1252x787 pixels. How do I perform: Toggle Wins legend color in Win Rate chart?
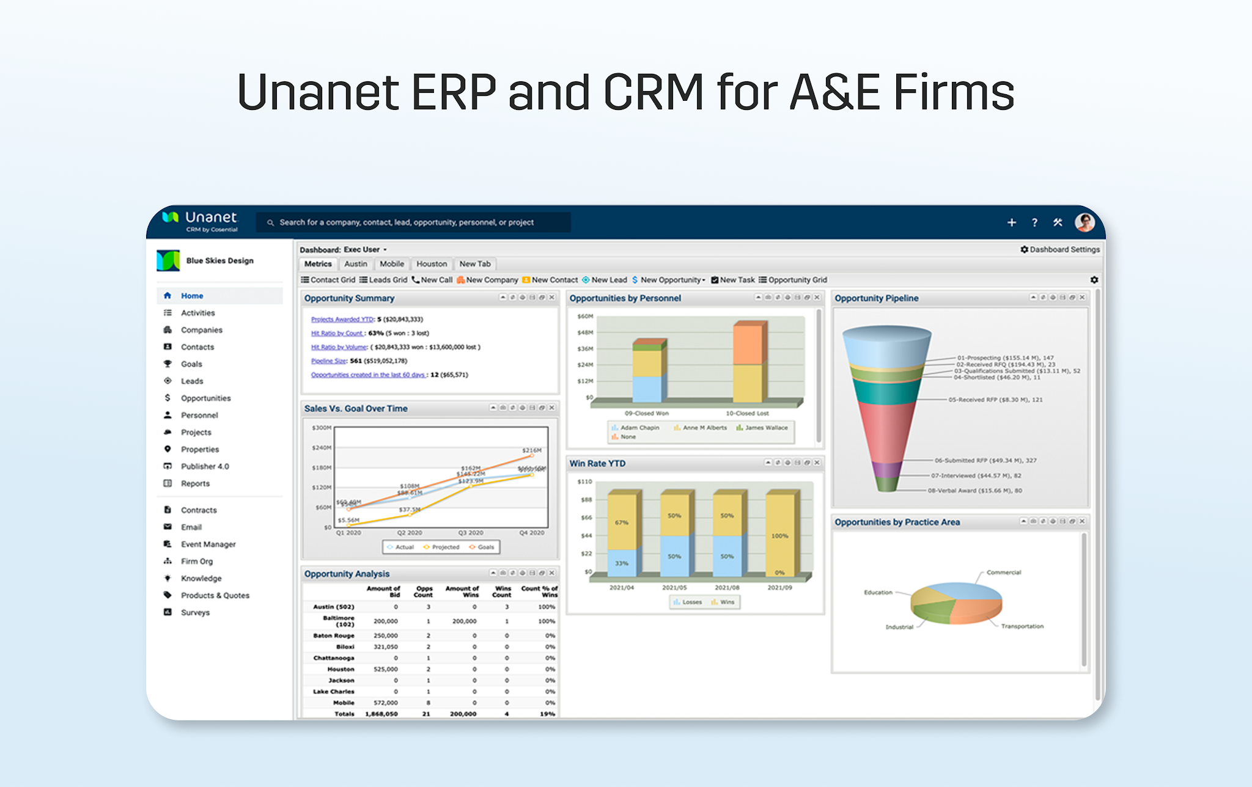tap(714, 602)
